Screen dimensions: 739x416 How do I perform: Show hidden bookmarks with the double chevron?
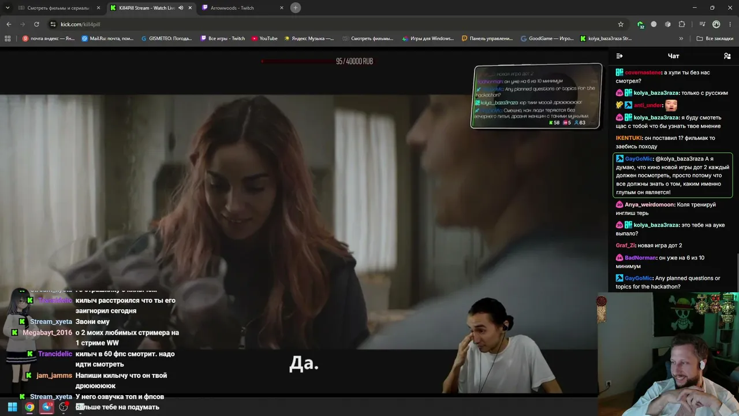tap(681, 39)
